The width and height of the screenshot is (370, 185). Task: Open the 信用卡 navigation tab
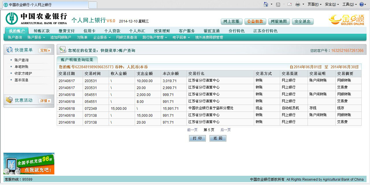[x=89, y=31]
